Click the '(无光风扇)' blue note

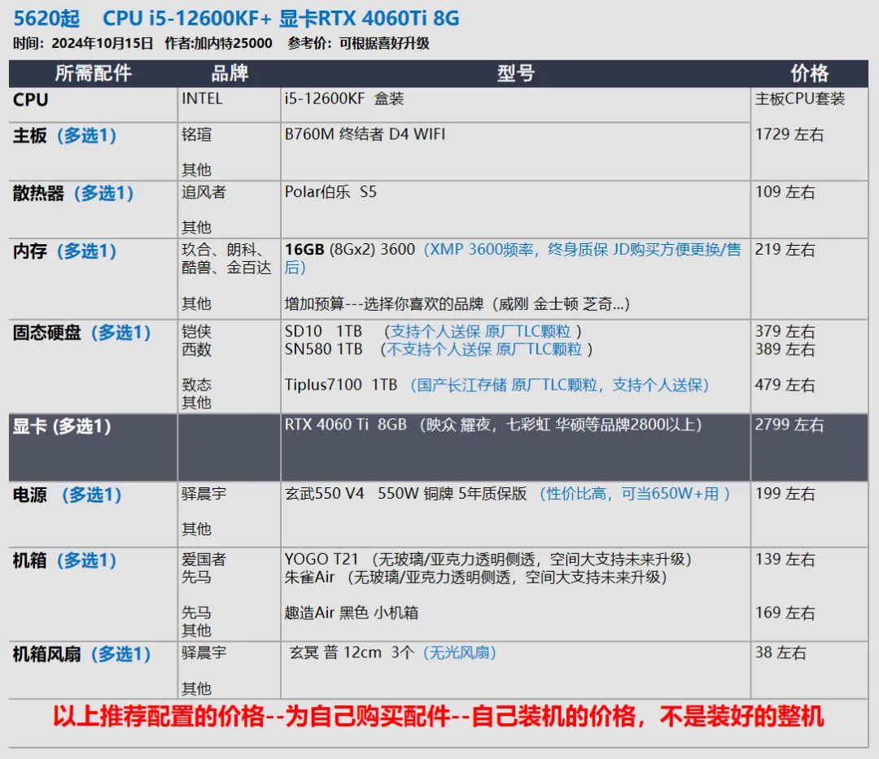[x=460, y=653]
